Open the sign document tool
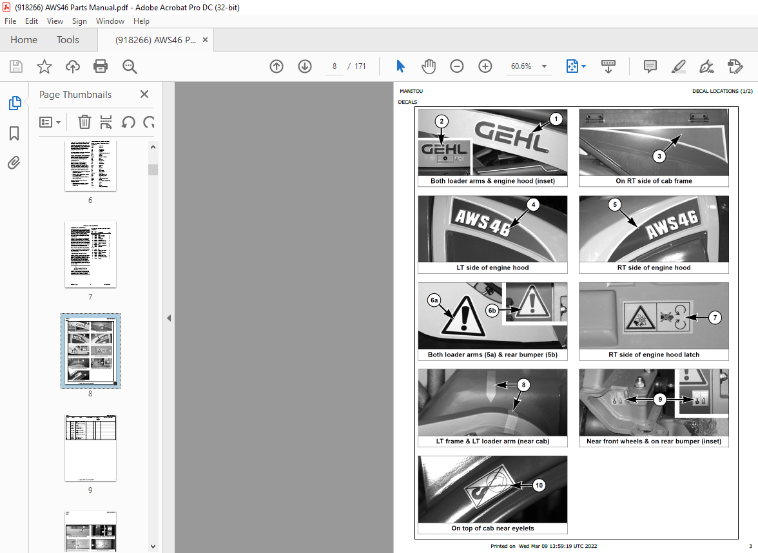The height and width of the screenshot is (553, 758). coord(706,66)
